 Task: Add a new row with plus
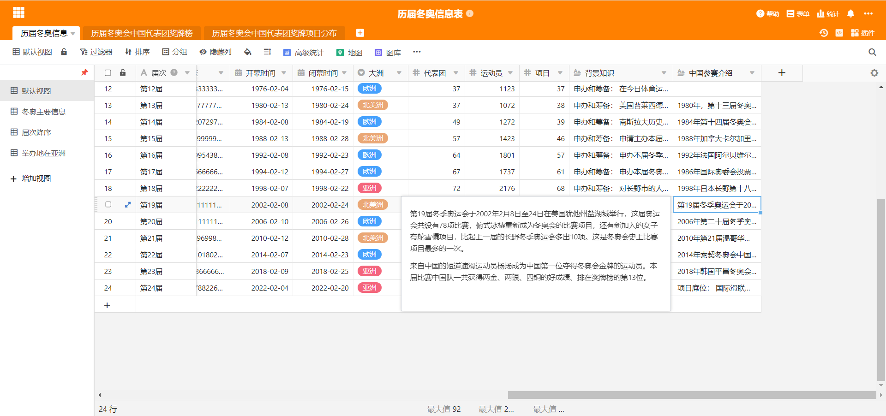click(107, 305)
